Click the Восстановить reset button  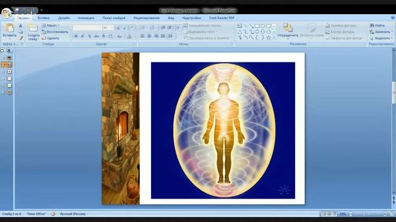55,32
